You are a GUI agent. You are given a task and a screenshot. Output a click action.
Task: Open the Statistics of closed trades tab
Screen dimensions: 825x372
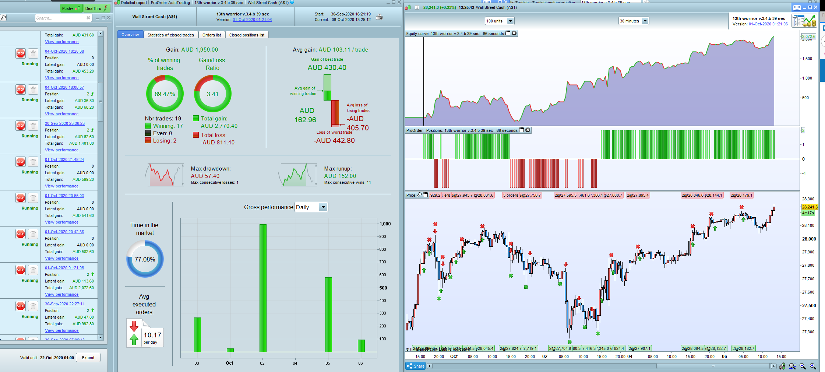(x=171, y=35)
